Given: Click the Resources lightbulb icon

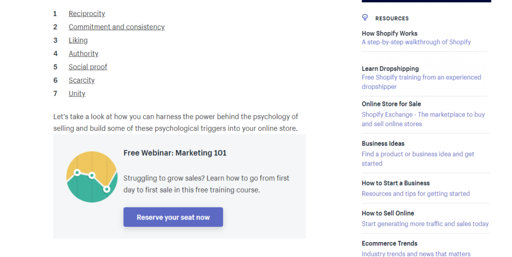Looking at the screenshot, I should coord(365,17).
